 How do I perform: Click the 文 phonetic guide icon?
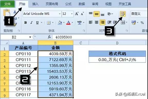(79, 23)
